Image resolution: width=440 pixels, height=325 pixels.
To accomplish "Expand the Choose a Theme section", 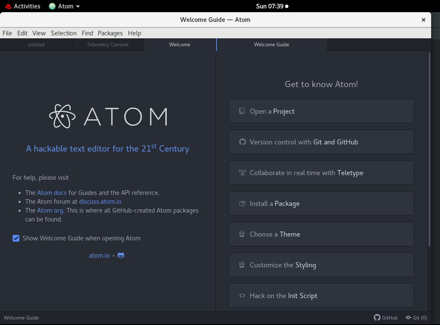I will [x=321, y=234].
